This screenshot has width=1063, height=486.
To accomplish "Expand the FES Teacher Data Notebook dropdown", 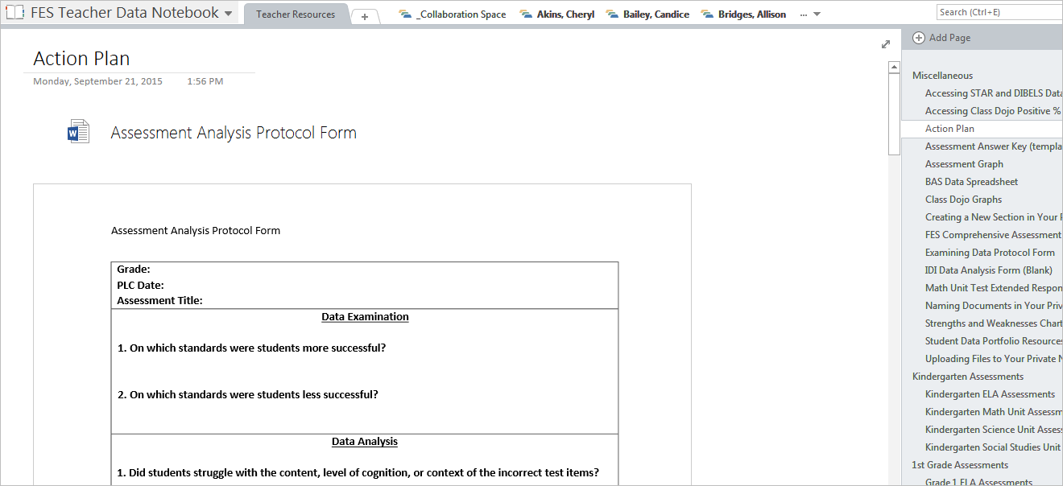I will click(x=229, y=14).
